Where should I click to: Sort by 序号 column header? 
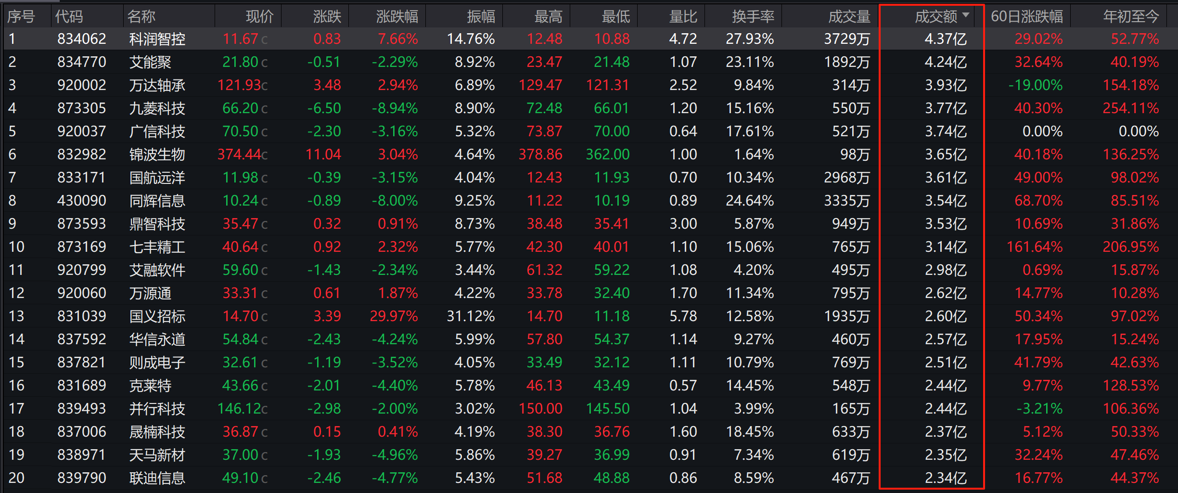pos(21,16)
